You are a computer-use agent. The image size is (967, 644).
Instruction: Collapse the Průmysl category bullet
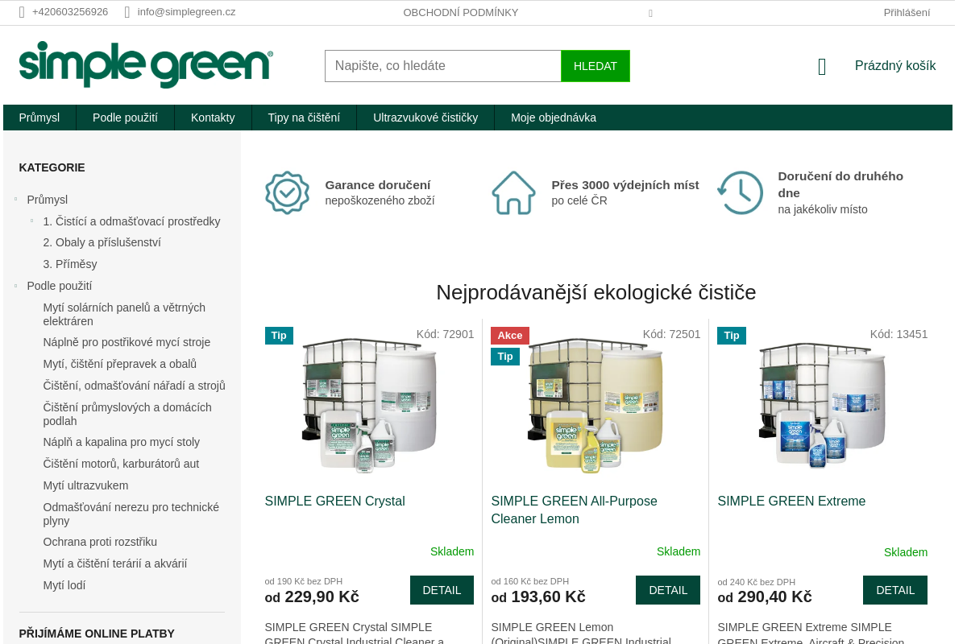coord(15,199)
